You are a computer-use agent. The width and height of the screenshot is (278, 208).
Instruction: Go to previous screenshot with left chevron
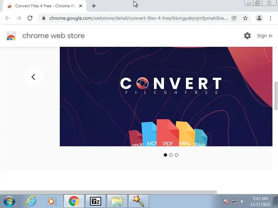point(33,77)
